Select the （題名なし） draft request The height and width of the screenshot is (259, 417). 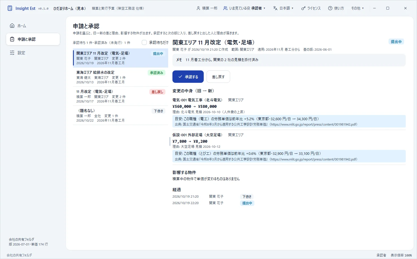pos(121,115)
